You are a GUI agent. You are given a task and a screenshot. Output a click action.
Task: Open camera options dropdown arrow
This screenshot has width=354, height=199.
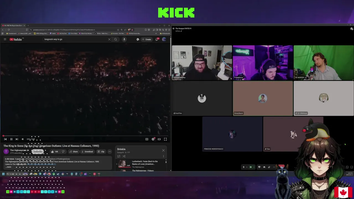click(x=254, y=167)
